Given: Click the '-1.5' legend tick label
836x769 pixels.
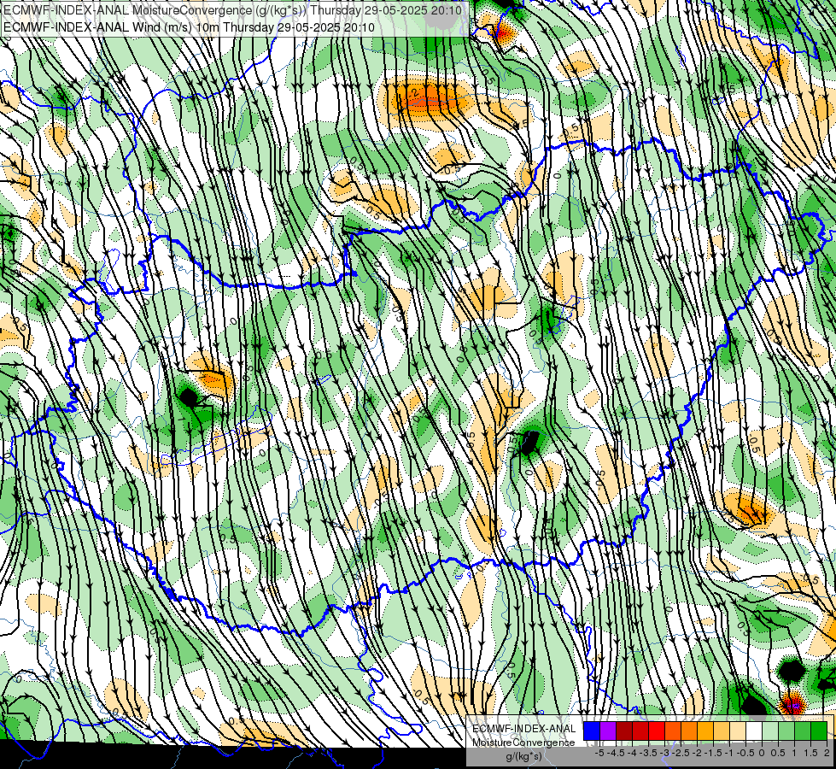Looking at the screenshot, I should (713, 753).
